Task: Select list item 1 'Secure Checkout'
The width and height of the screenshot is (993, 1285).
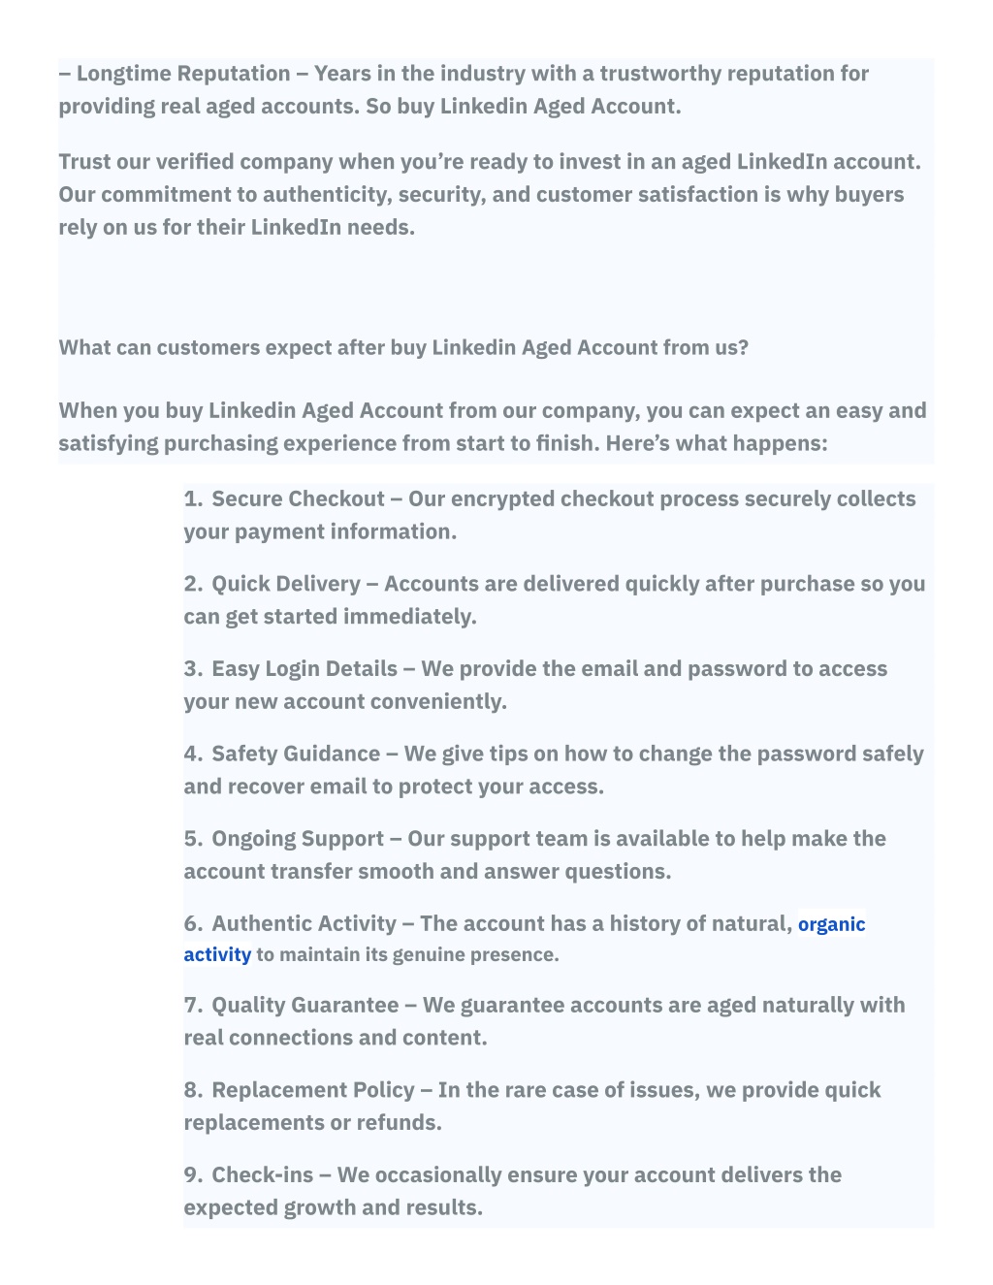Action: (x=550, y=515)
